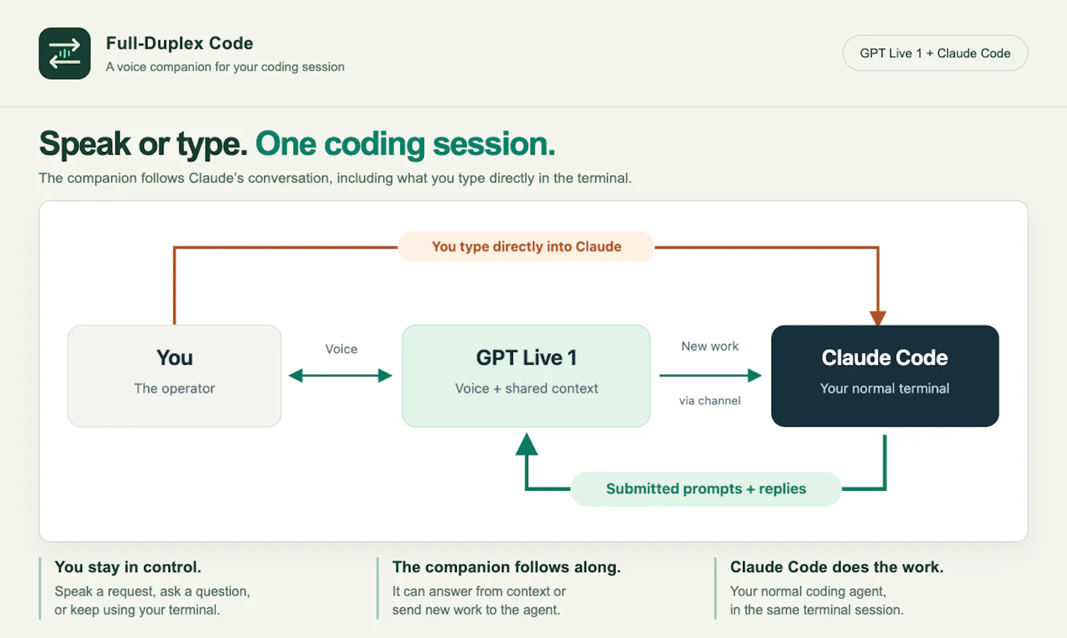This screenshot has height=638, width=1067.
Task: Click 'Claude Code does the work.' heading
Action: 837,567
